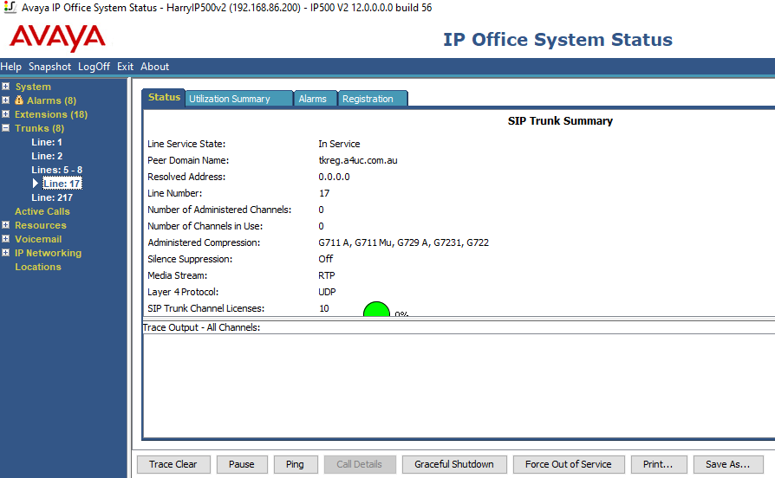Click the Trace Clear button

[x=173, y=464]
